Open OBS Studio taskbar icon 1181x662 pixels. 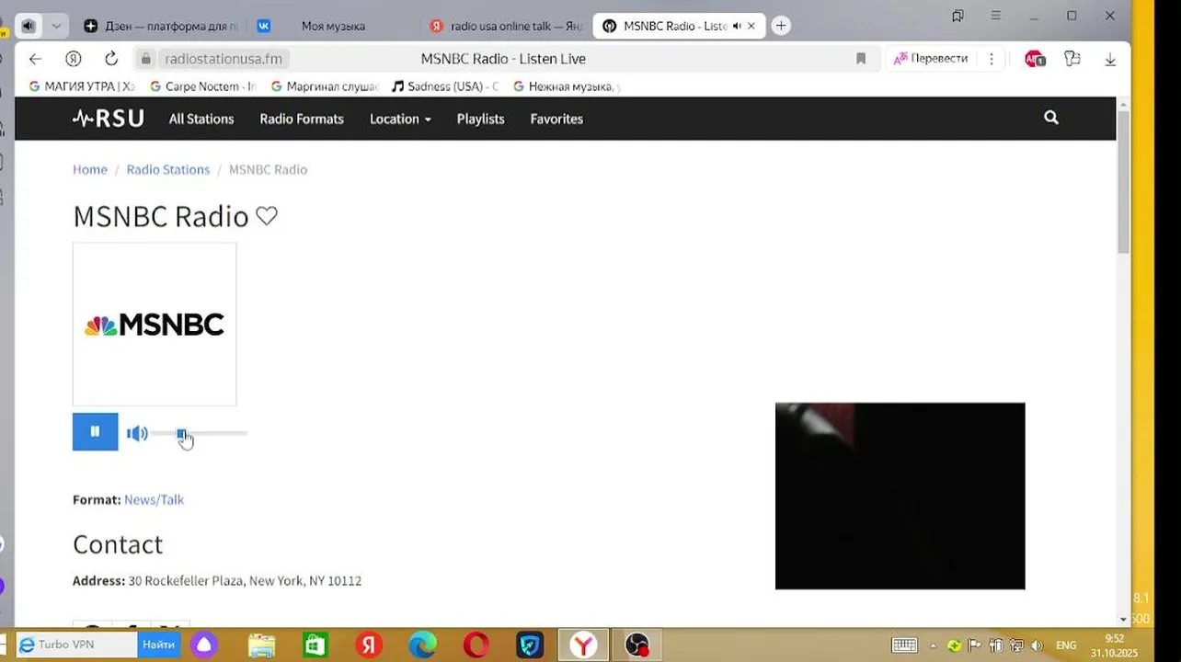pyautogui.click(x=637, y=645)
